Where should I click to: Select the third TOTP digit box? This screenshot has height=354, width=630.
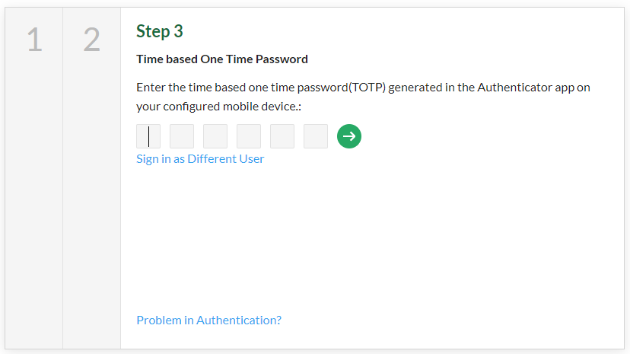(215, 136)
